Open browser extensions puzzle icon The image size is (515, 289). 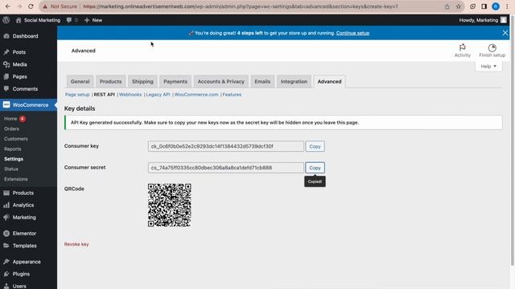(472, 6)
